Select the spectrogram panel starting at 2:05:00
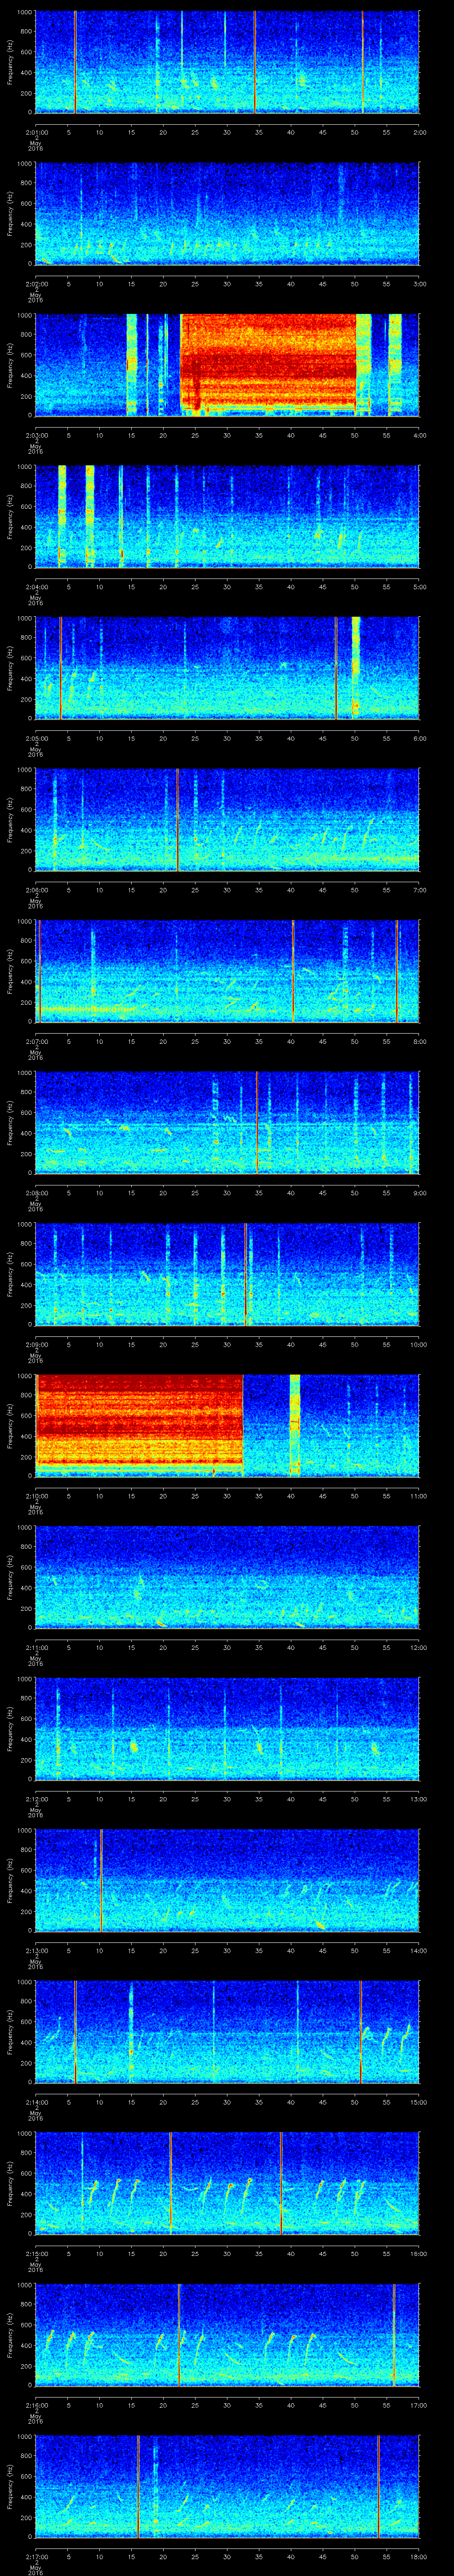 coord(227,668)
